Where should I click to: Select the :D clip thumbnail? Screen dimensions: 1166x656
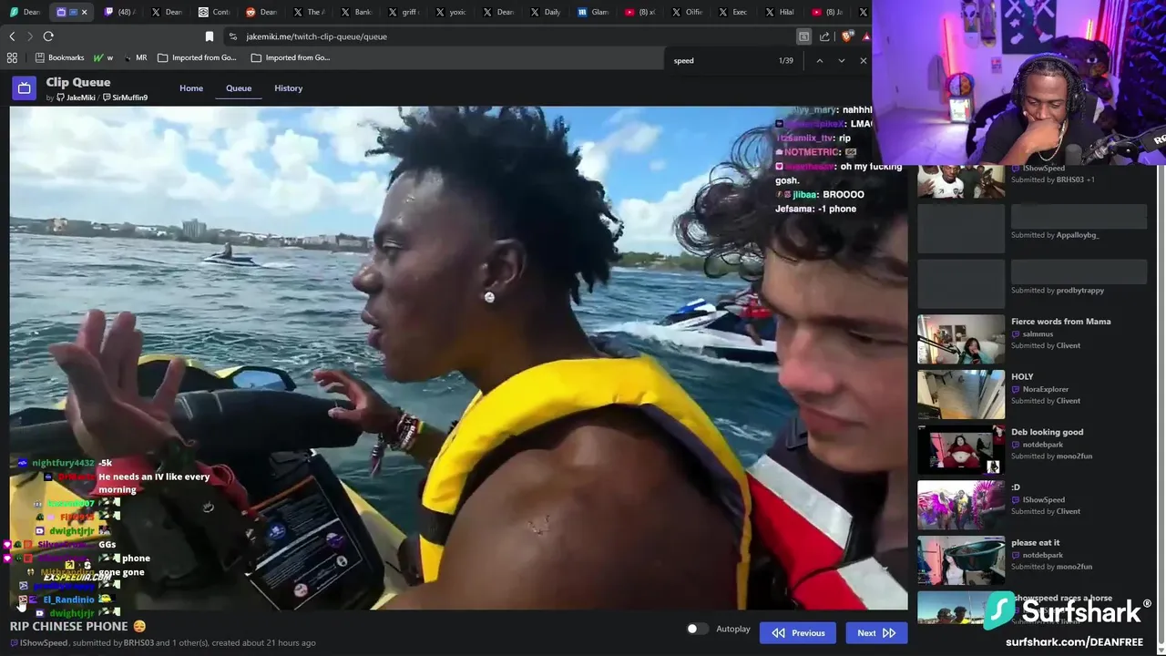coord(961,505)
